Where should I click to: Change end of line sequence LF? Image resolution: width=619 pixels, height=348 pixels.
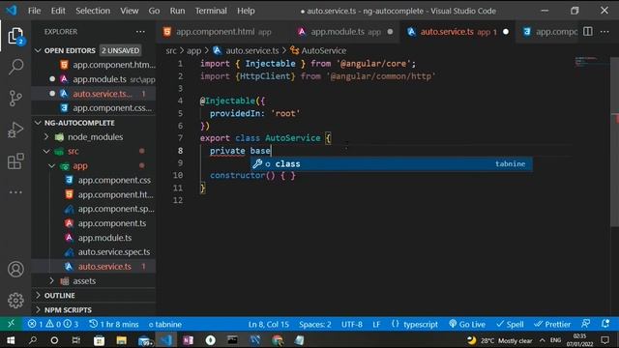tap(376, 325)
